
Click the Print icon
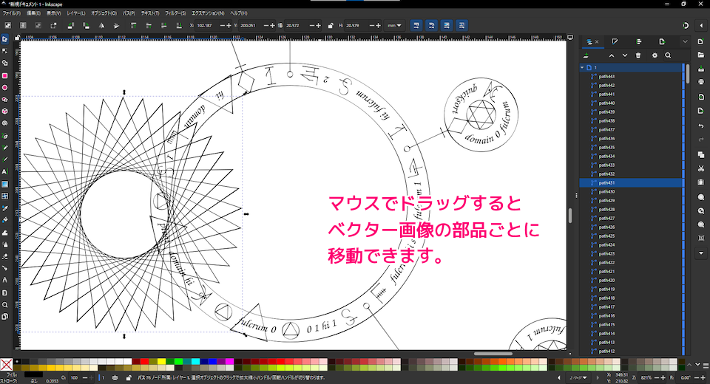tap(701, 82)
